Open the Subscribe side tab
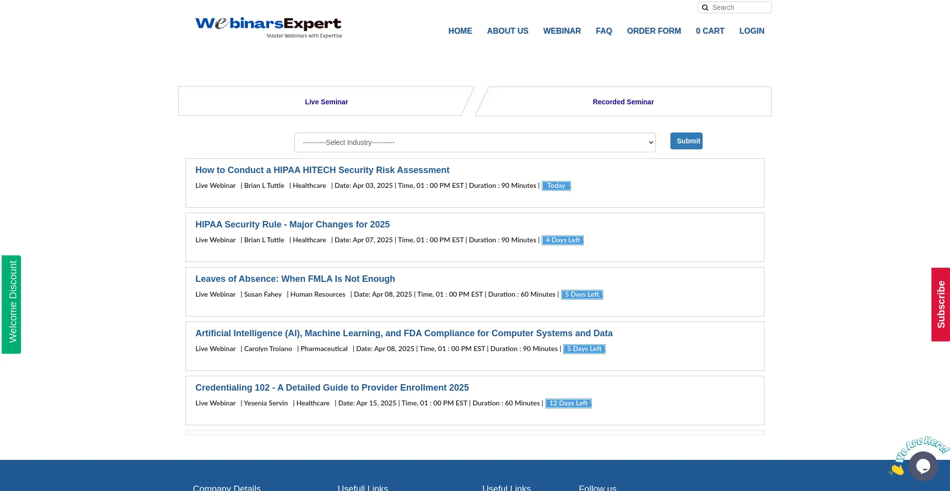950x491 pixels. point(941,304)
